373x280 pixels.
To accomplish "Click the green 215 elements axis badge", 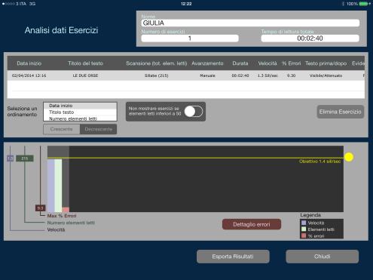I will tap(25, 158).
